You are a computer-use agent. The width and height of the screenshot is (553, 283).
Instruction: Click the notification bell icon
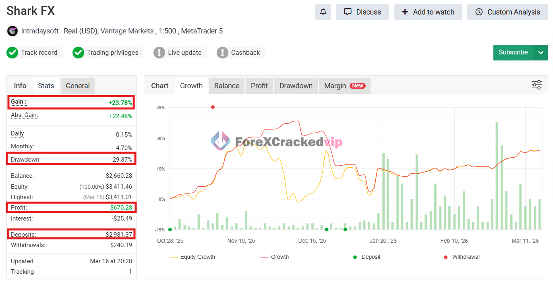[323, 12]
